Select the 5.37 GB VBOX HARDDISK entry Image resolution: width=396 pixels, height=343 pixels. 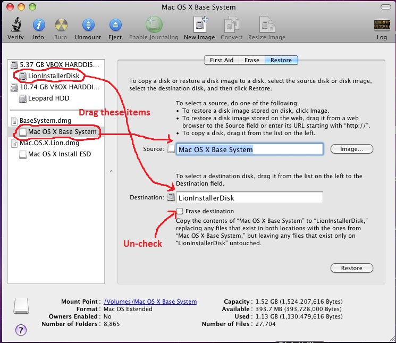pyautogui.click(x=60, y=65)
